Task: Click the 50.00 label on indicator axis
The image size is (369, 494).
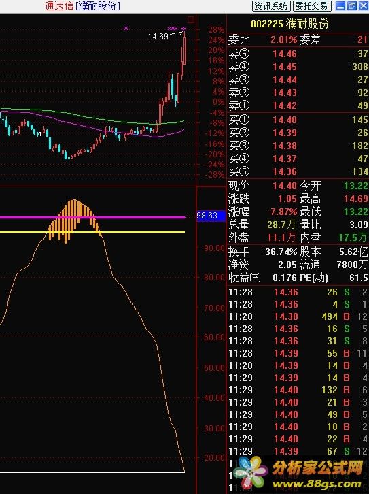Action: (214, 368)
